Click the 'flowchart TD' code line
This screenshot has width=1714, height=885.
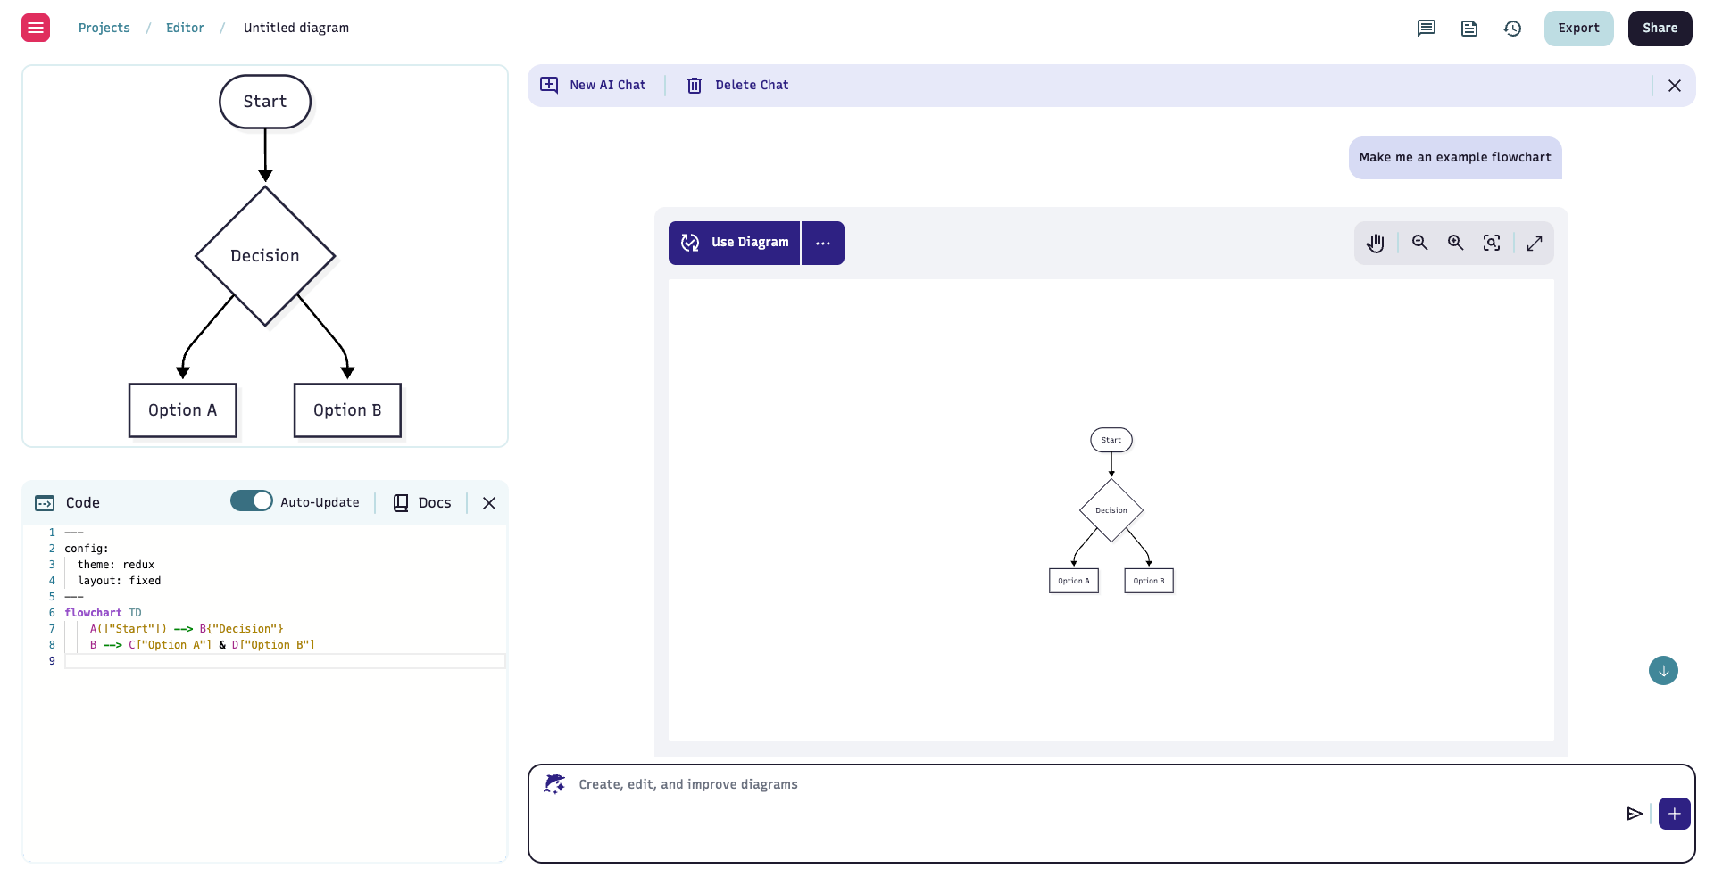(x=103, y=613)
